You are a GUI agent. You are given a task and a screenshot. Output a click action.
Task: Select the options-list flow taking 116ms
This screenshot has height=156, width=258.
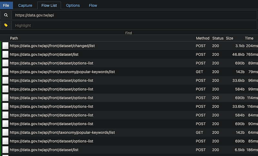pyautogui.click(x=97, y=106)
